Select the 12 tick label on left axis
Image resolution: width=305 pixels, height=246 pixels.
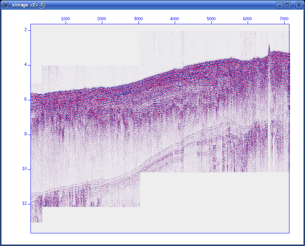click(x=24, y=204)
